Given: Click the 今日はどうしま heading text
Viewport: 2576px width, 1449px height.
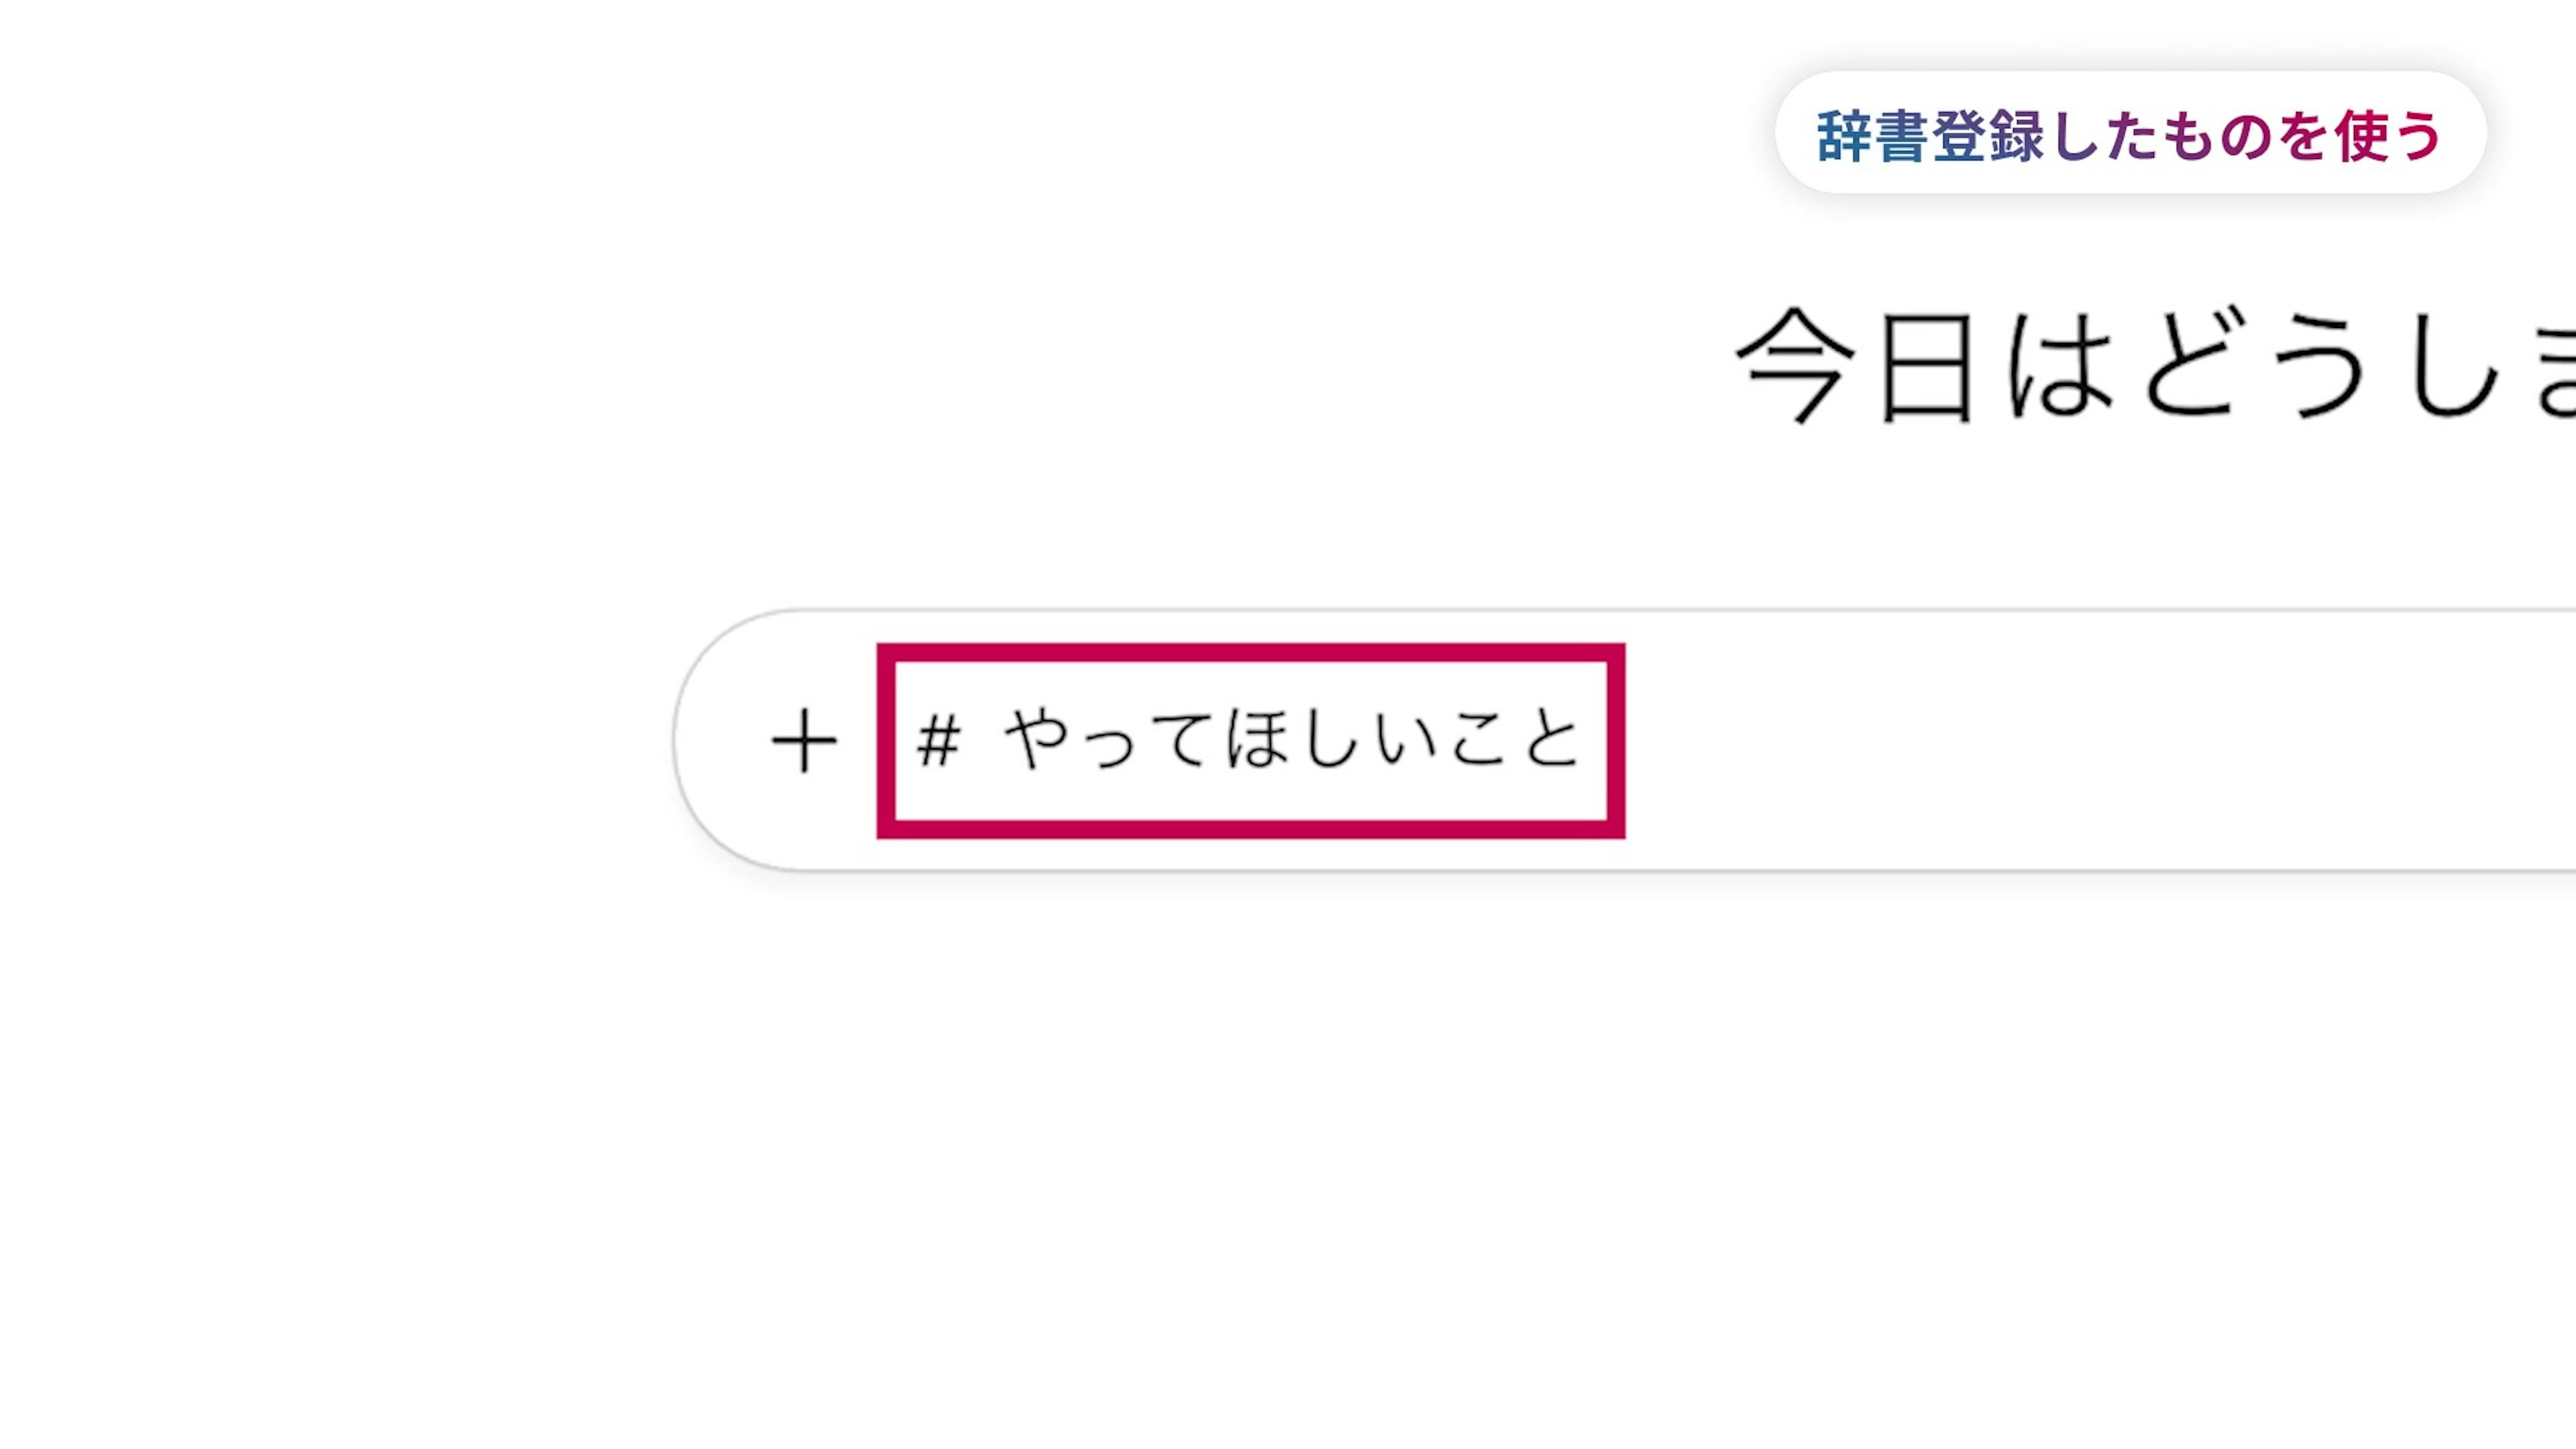Looking at the screenshot, I should pyautogui.click(x=2150, y=366).
